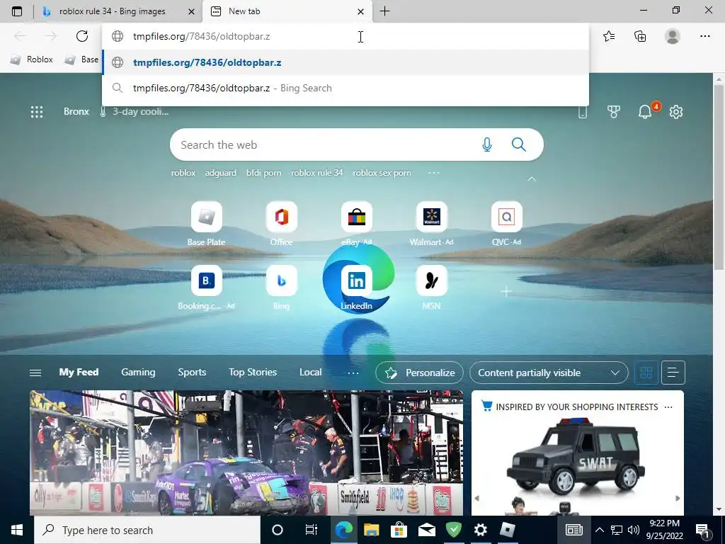Add a new quick link with plus
The width and height of the screenshot is (725, 544).
[506, 291]
